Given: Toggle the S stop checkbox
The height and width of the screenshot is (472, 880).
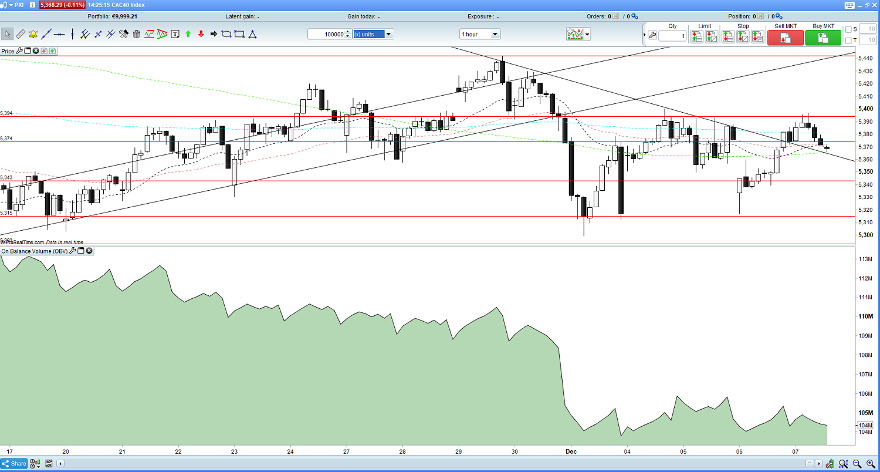Looking at the screenshot, I should (848, 29).
